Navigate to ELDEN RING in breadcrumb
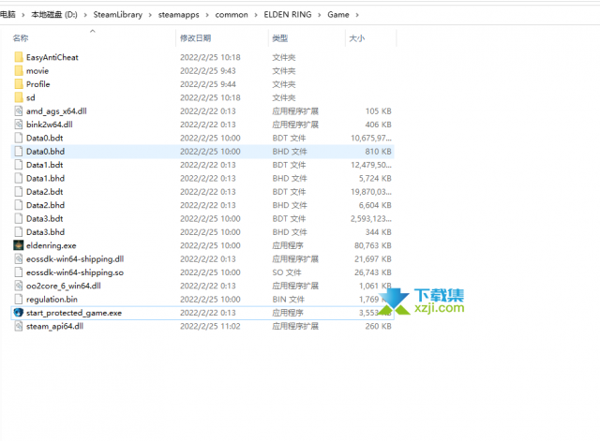Screen dimensions: 600x441 coord(288,15)
